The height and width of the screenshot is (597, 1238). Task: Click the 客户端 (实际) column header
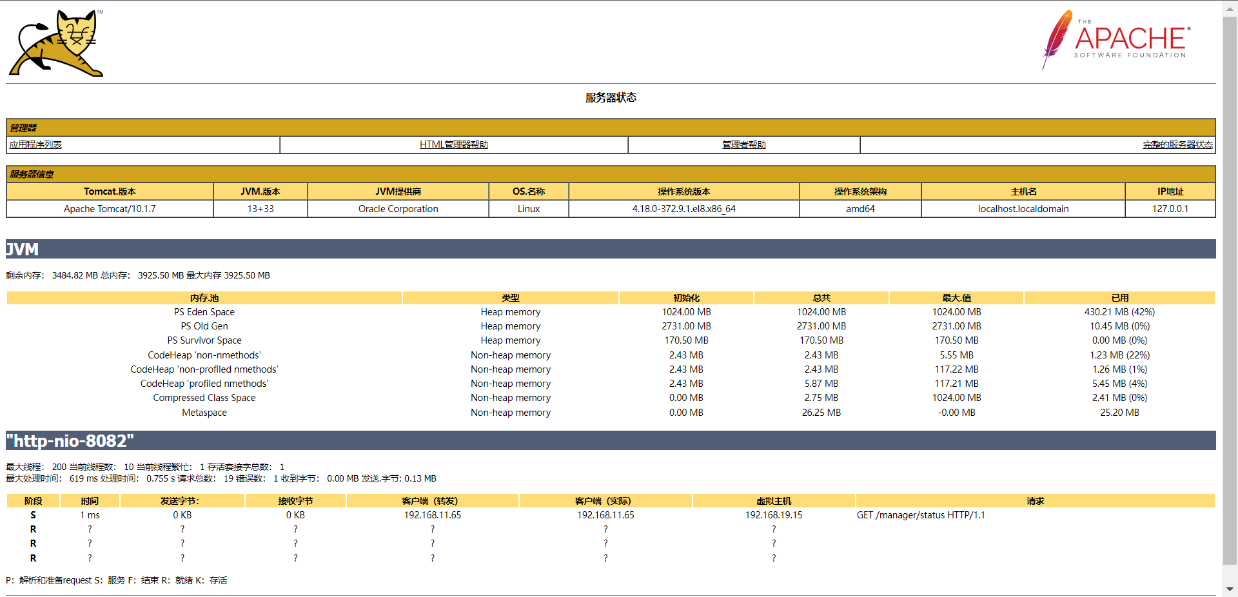[x=605, y=501]
